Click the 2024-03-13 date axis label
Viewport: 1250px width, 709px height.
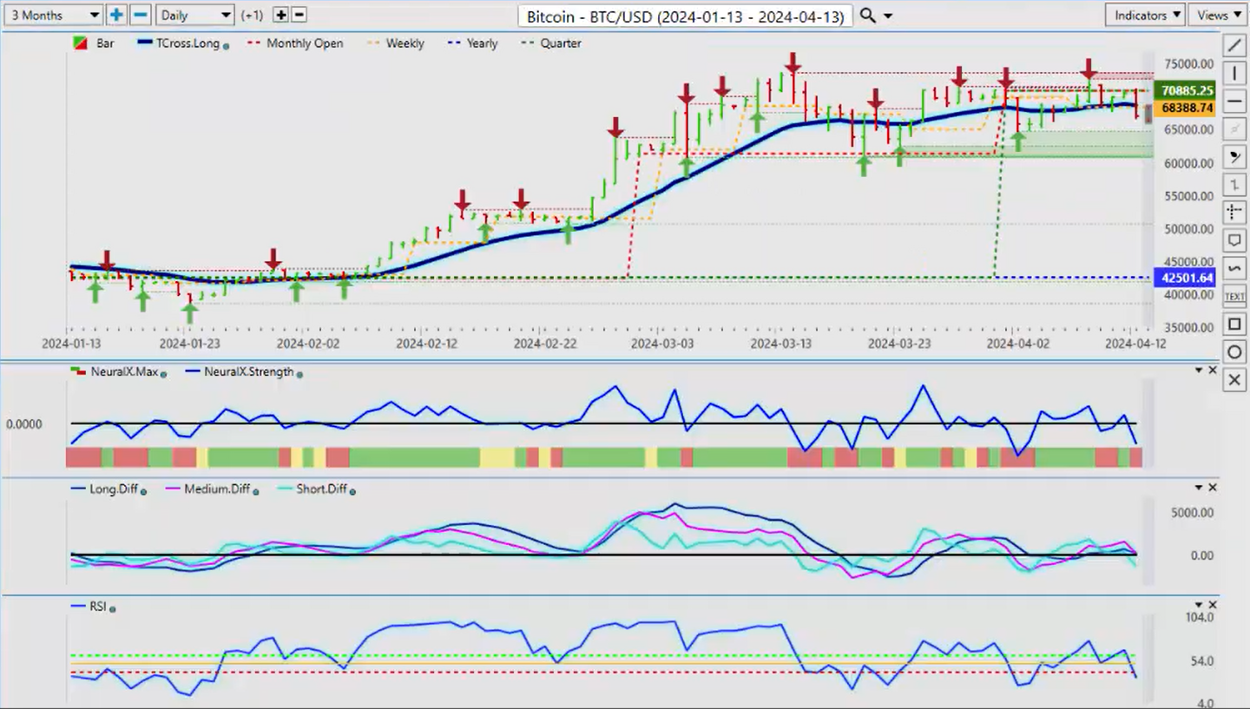click(x=780, y=344)
